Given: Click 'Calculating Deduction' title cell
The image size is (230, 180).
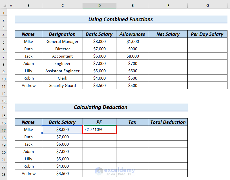Looking at the screenshot, I should [x=101, y=107].
